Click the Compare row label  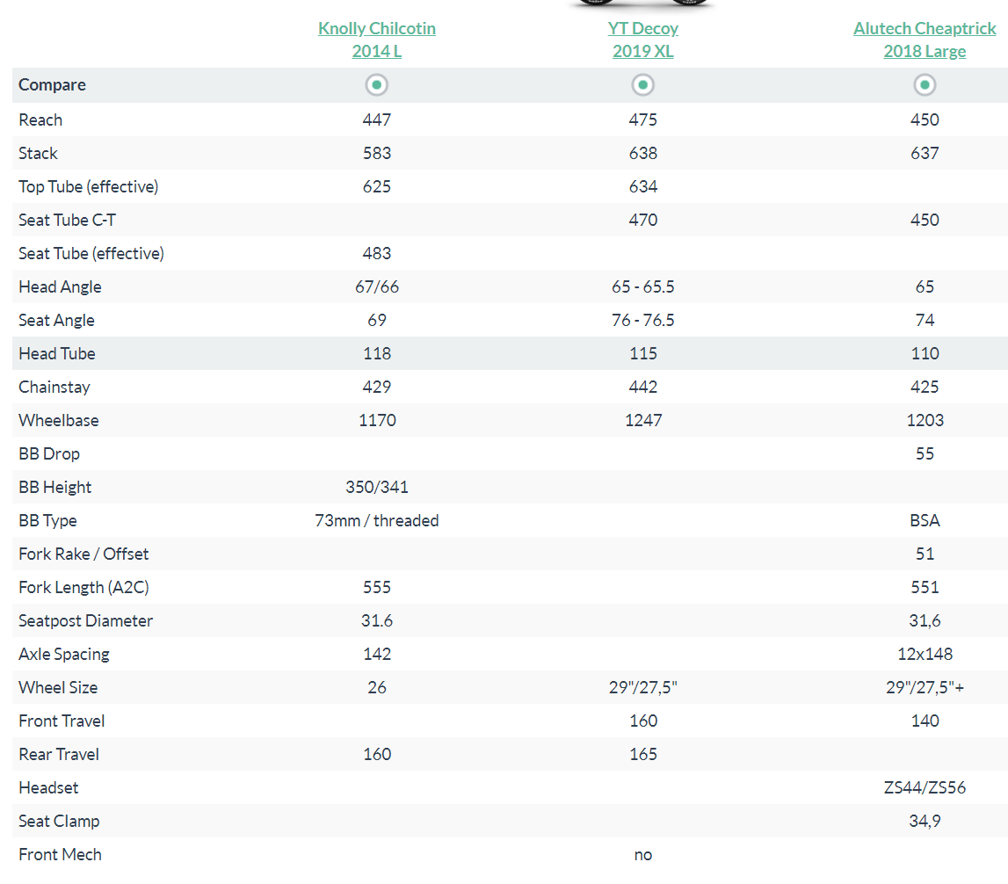click(53, 85)
